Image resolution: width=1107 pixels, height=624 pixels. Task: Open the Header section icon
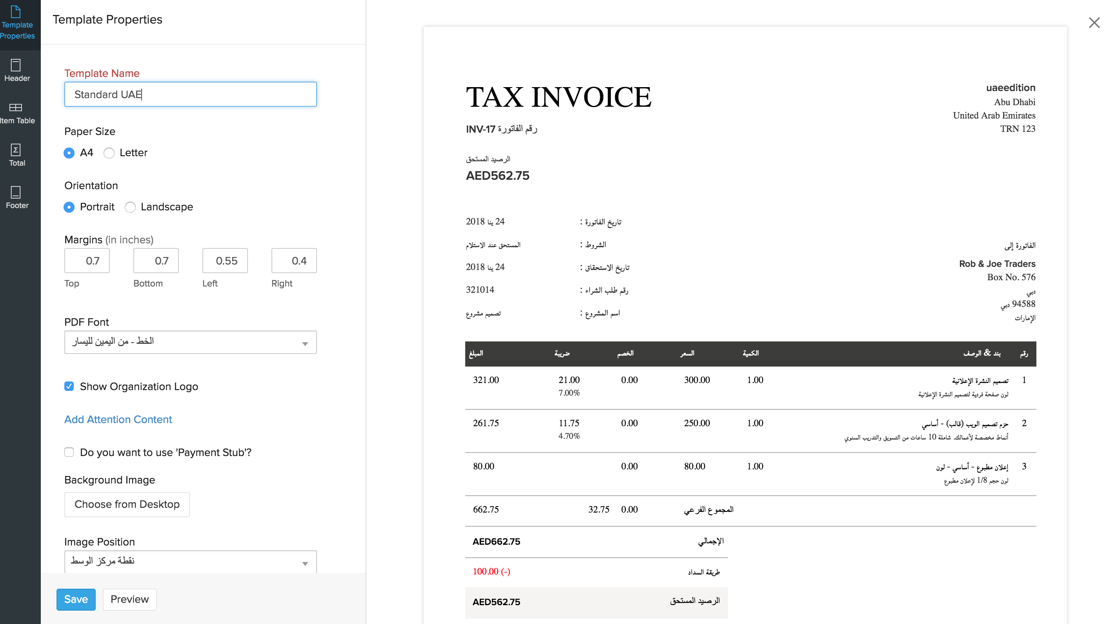pos(16,70)
